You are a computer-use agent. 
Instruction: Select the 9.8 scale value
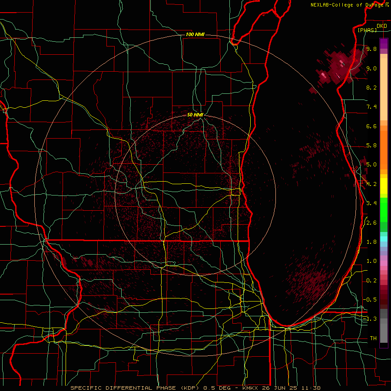pos(371,49)
